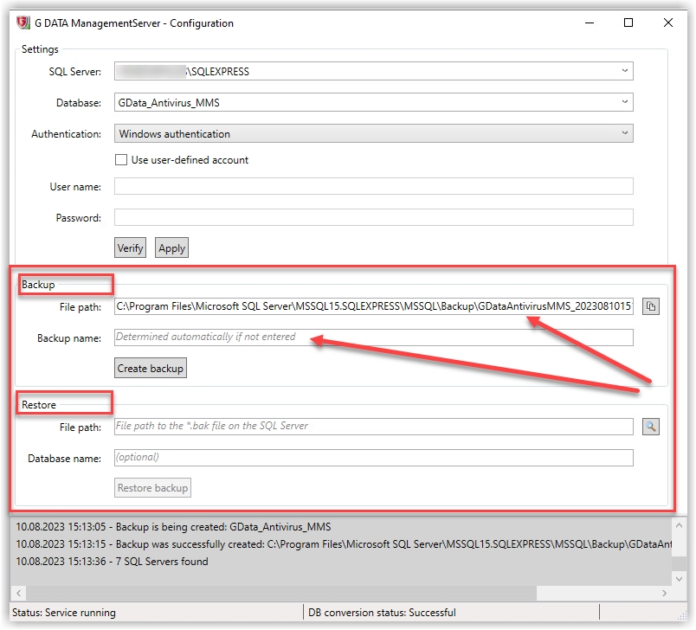Screen dimensions: 696x630
Task: Focus the User name input field
Action: coord(374,186)
